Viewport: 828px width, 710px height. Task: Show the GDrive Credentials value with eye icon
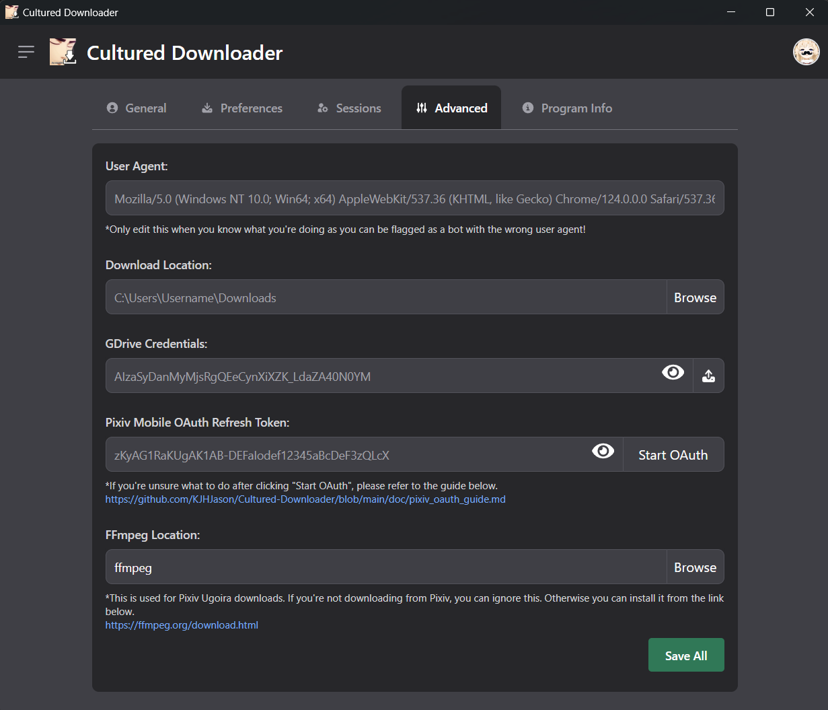(x=673, y=372)
